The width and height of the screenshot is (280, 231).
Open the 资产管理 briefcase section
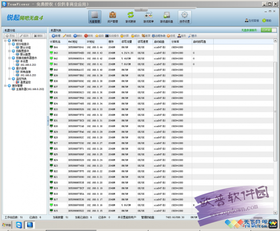(x=112, y=17)
